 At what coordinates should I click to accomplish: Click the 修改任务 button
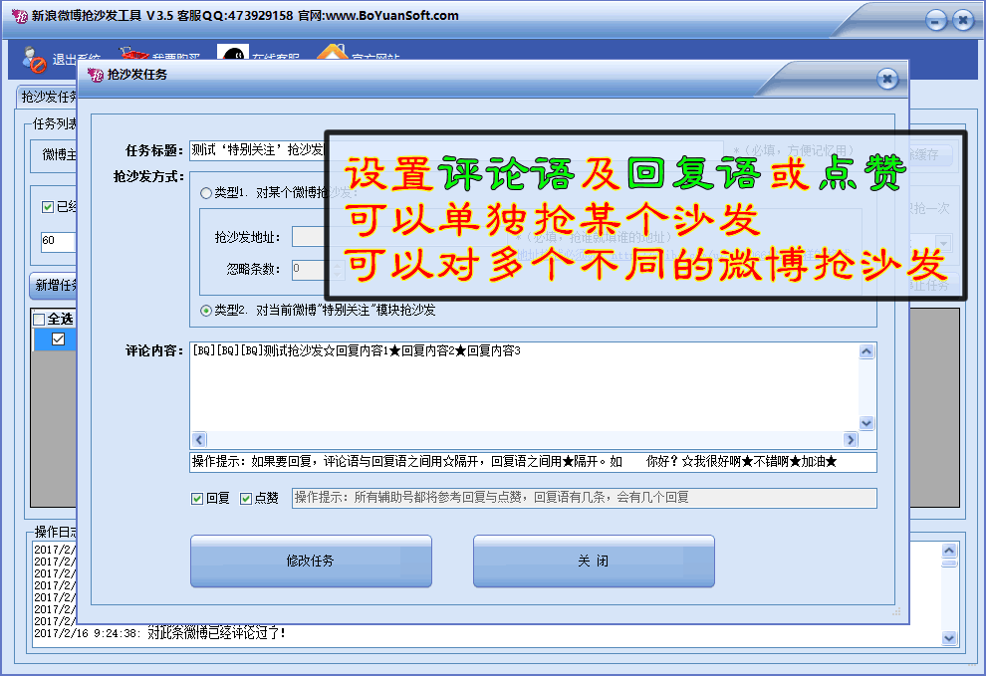311,561
